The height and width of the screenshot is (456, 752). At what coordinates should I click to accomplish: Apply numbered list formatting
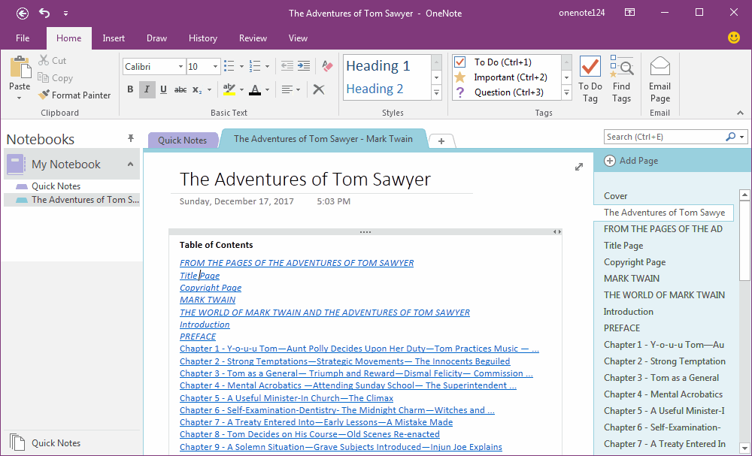click(x=255, y=66)
